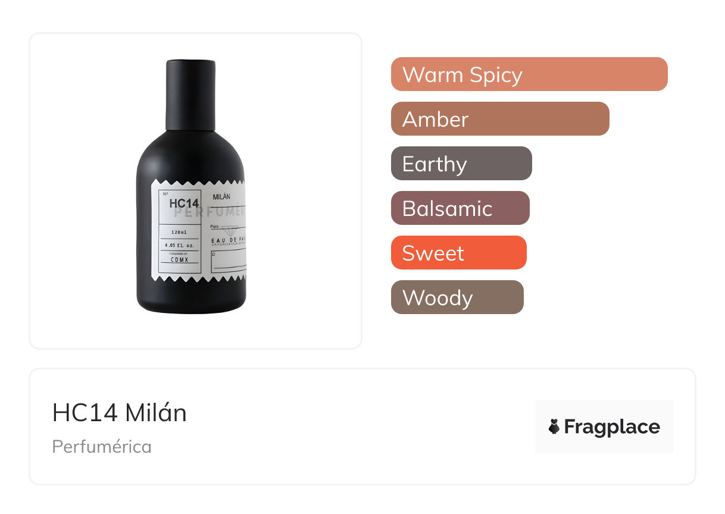Screen dimensions: 725x514
Task: Select the Amber accord bar
Action: (499, 119)
